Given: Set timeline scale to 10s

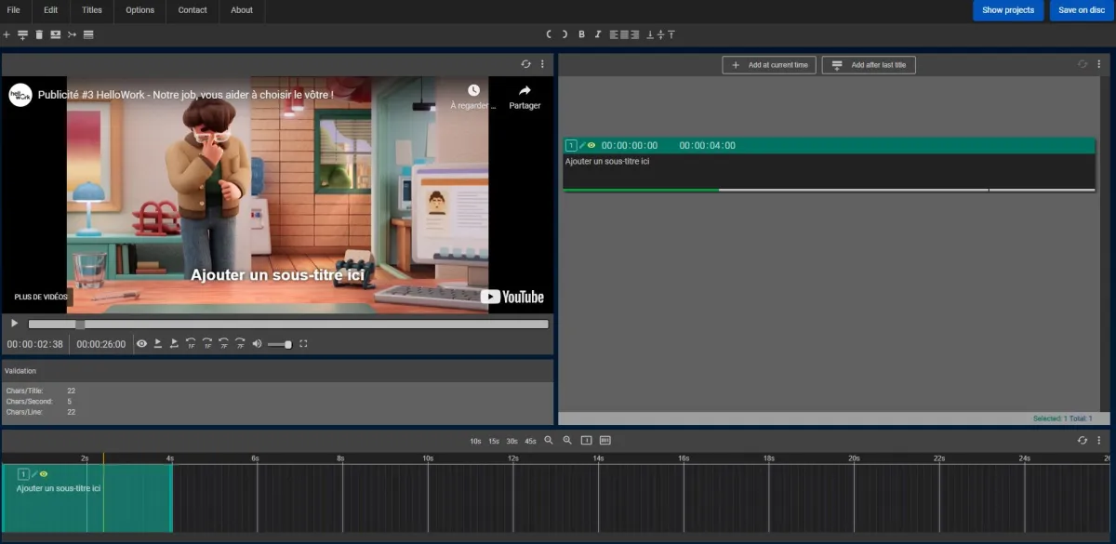Looking at the screenshot, I should [x=475, y=441].
